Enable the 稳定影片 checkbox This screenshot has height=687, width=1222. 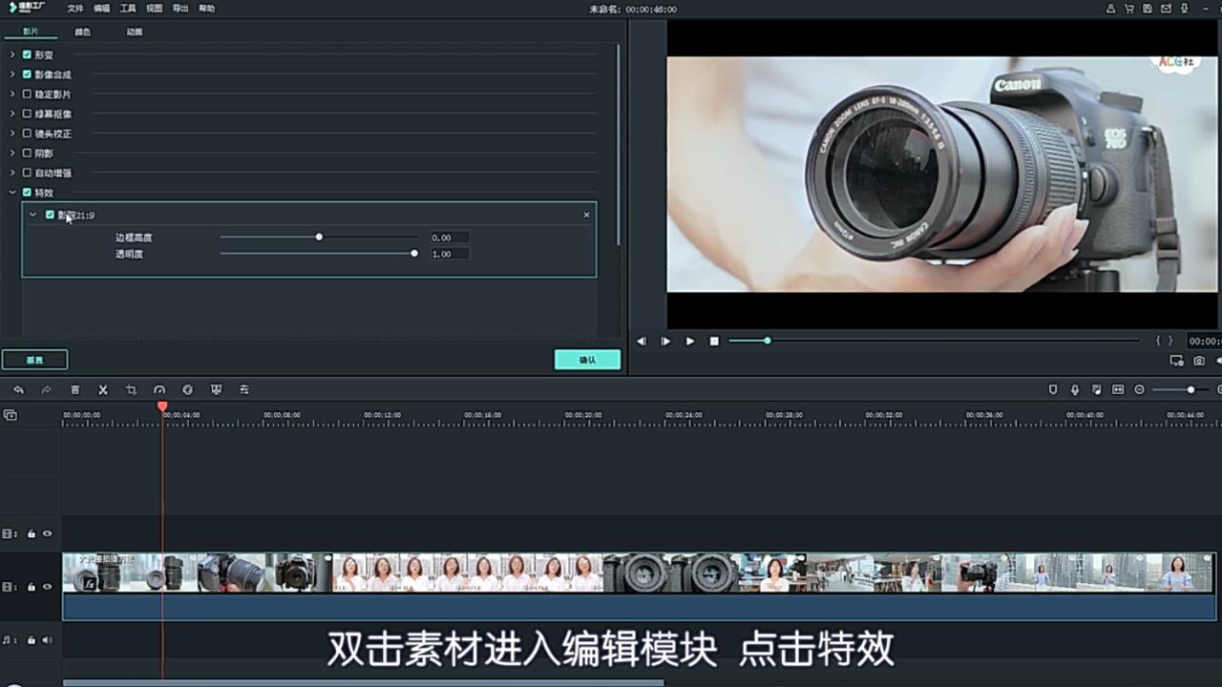point(27,94)
